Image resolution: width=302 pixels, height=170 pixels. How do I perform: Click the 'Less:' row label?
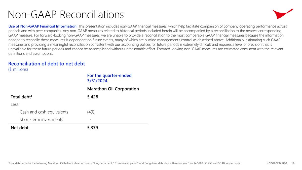point(15,104)
